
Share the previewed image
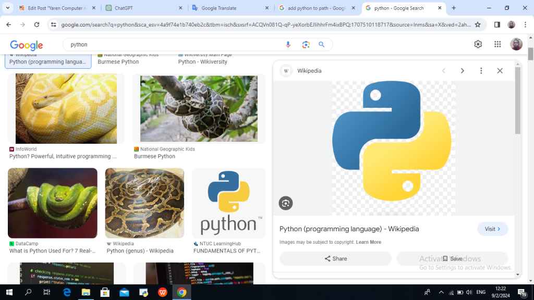335,258
